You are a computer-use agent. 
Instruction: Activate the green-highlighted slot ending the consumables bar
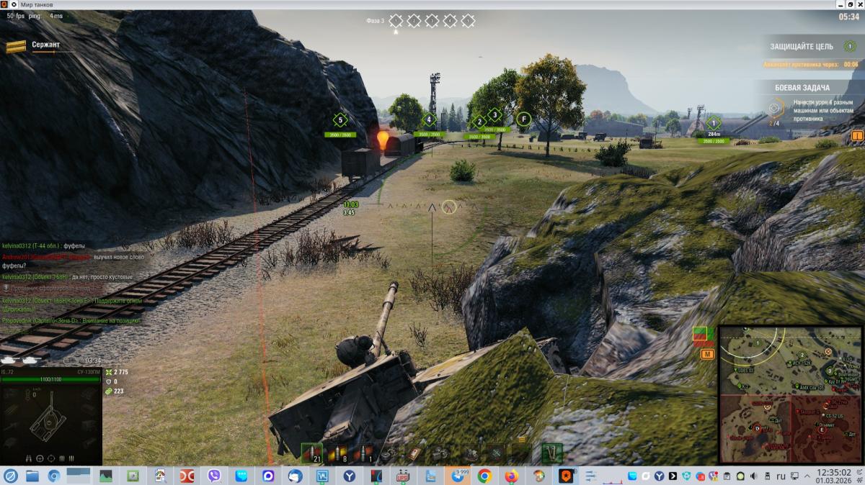pyautogui.click(x=551, y=453)
